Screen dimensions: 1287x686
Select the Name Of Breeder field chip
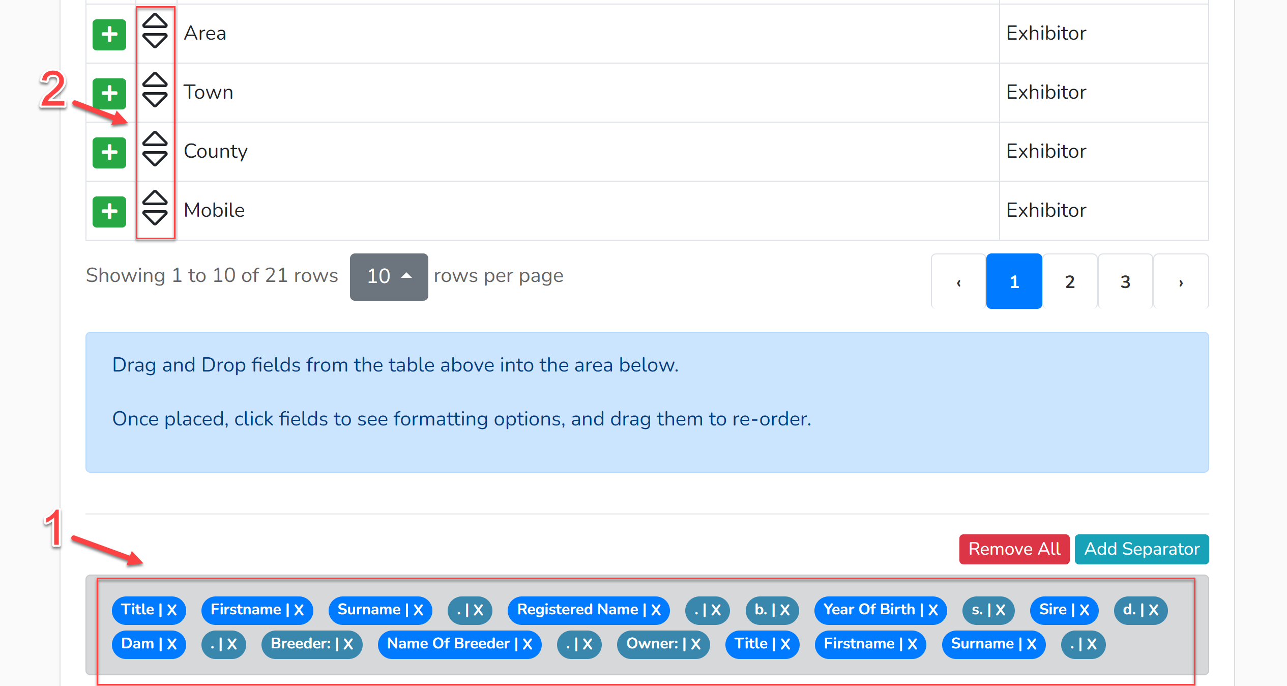pyautogui.click(x=459, y=644)
